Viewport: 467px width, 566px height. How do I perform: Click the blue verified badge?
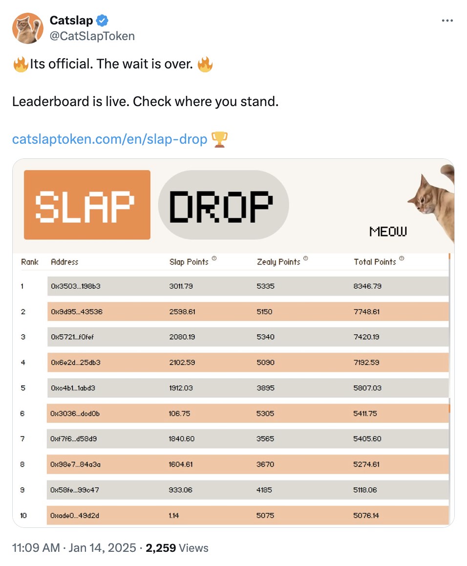tap(103, 21)
